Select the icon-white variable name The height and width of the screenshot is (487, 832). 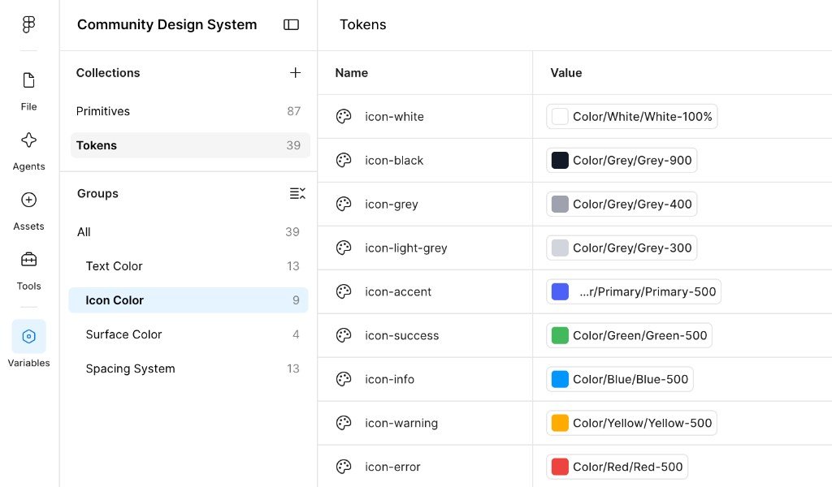point(394,117)
